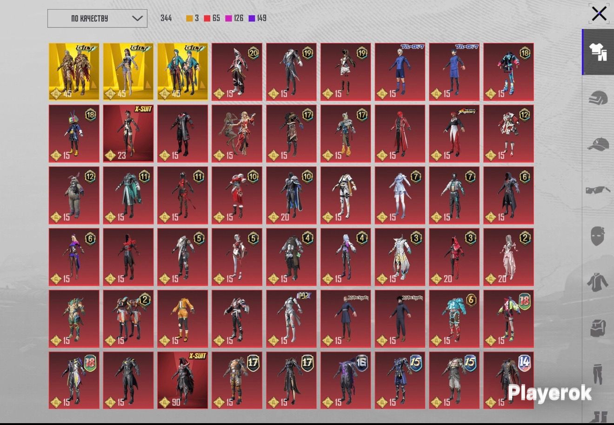Image resolution: width=614 pixels, height=425 pixels.
Task: Select the King of Fighters outfit
Action: tap(454, 134)
